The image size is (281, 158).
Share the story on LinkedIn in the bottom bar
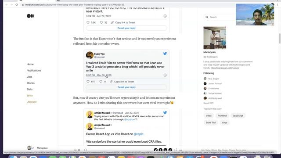click(x=166, y=150)
